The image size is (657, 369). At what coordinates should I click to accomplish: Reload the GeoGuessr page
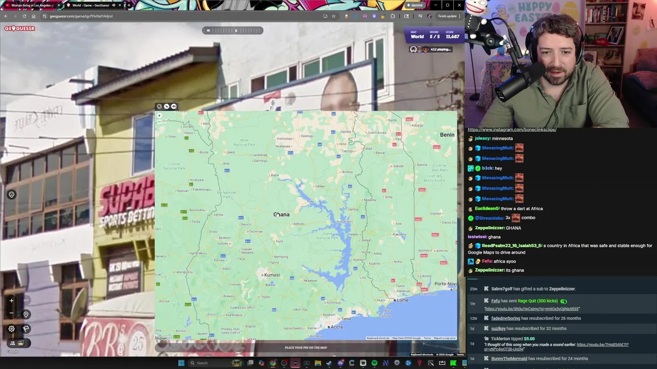(24, 16)
